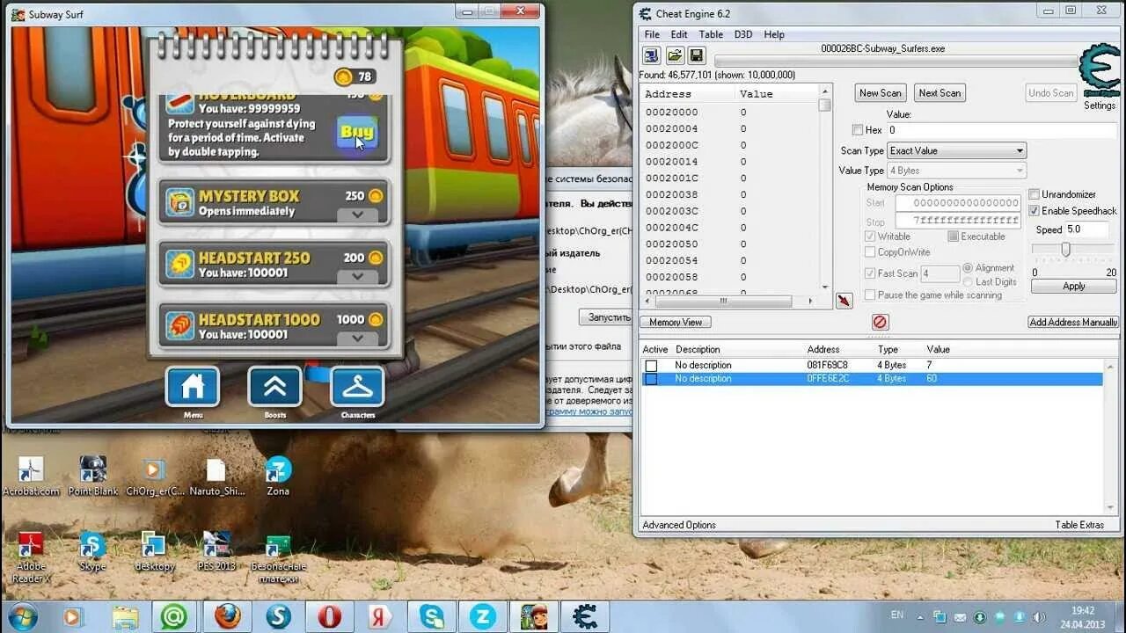
Task: Open Mail.ru agent taskbar icon
Action: [174, 616]
